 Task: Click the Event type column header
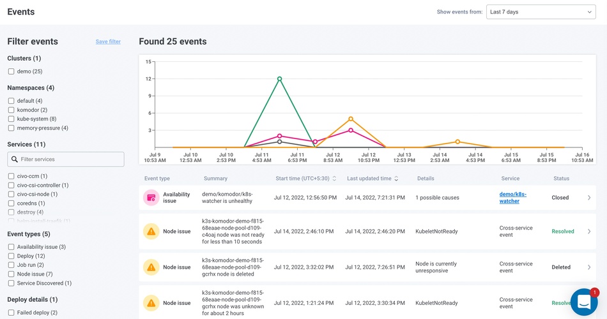157,178
